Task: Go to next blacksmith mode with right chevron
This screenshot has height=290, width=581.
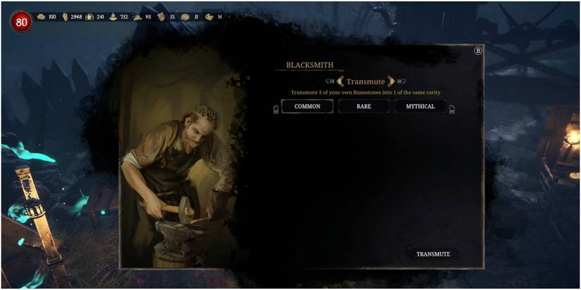Action: 392,81
